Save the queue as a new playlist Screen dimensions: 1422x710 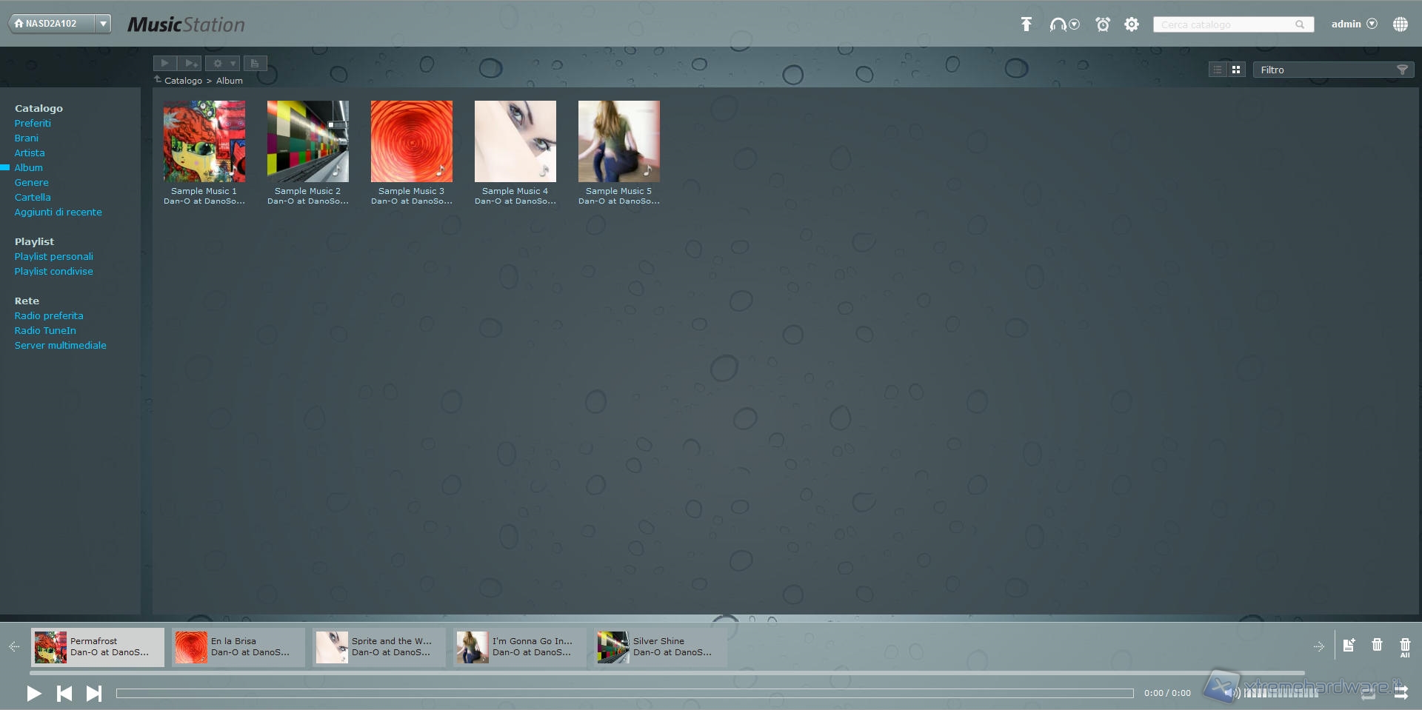point(1349,645)
